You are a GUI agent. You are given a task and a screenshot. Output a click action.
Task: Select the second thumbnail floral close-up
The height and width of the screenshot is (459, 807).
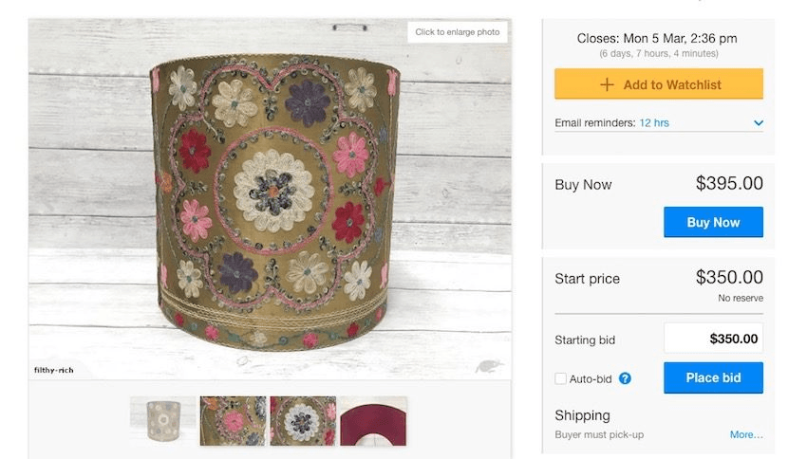[x=233, y=420]
